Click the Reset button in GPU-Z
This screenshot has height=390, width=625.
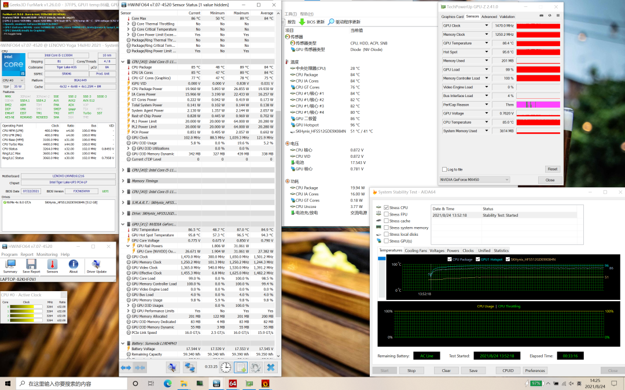(552, 169)
